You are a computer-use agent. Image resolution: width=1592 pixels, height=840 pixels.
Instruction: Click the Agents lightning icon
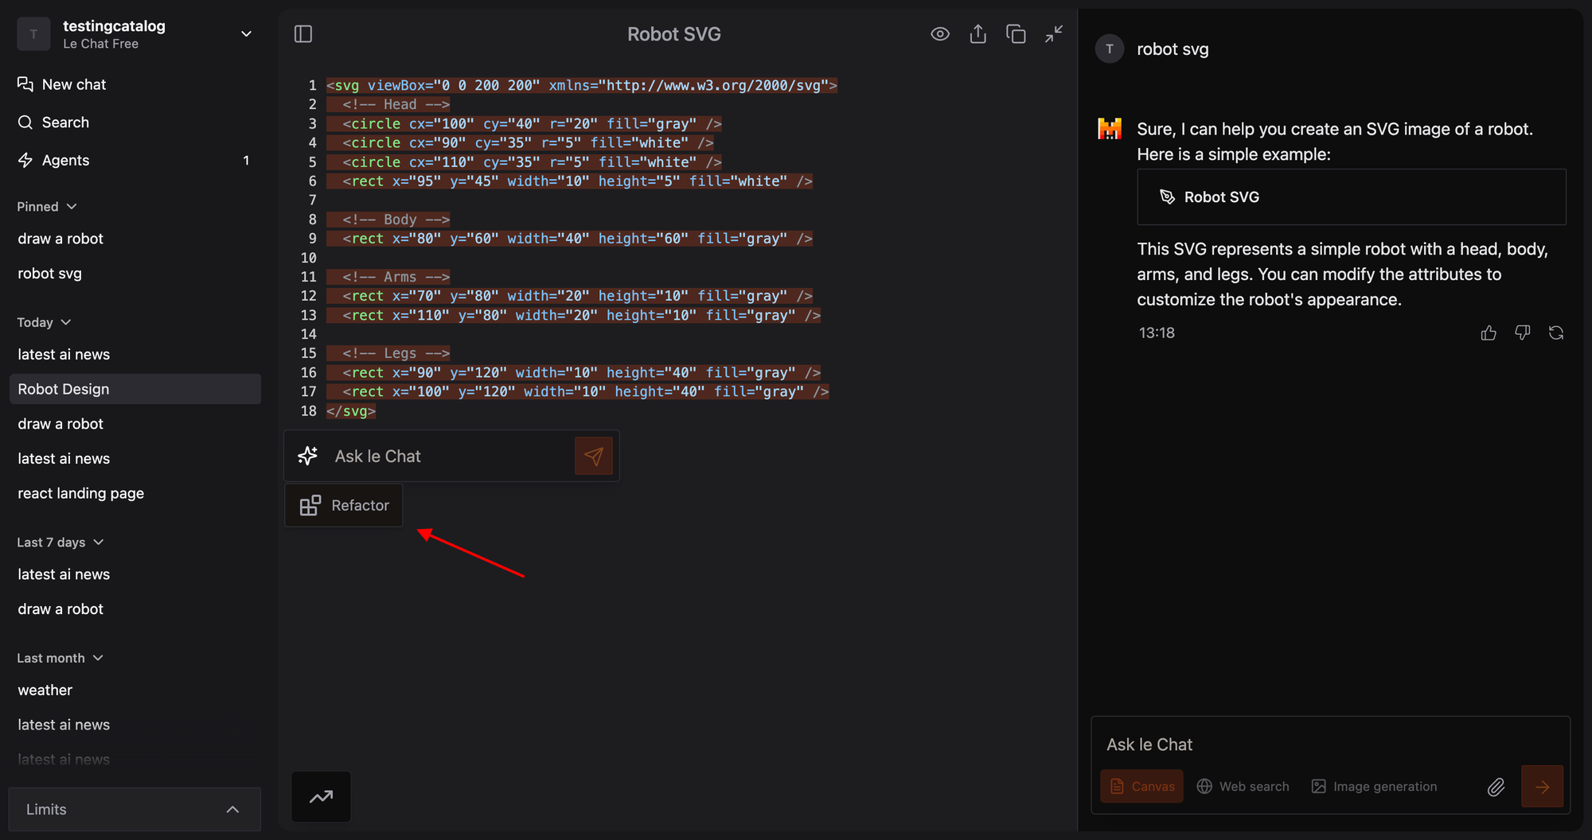pyautogui.click(x=25, y=161)
